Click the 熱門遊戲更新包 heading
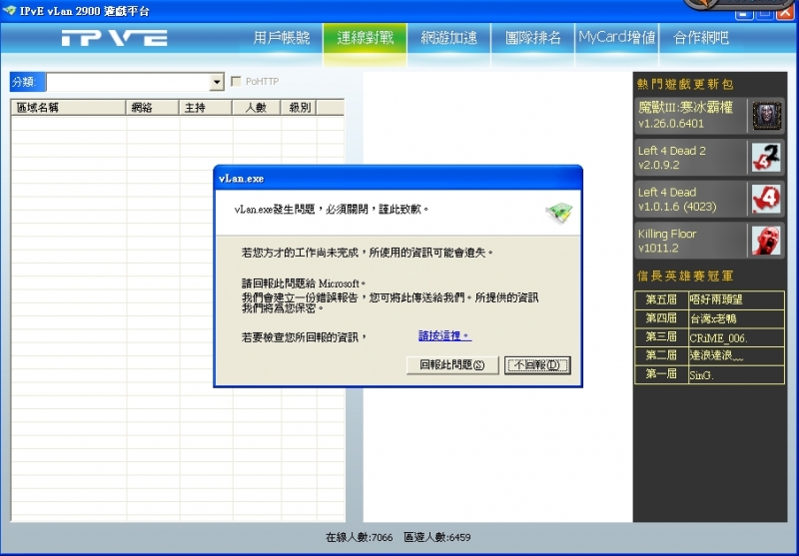The width and height of the screenshot is (799, 556). (685, 84)
